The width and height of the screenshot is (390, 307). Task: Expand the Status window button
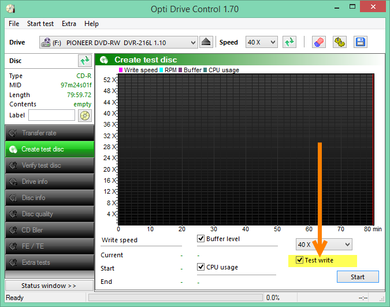point(49,286)
